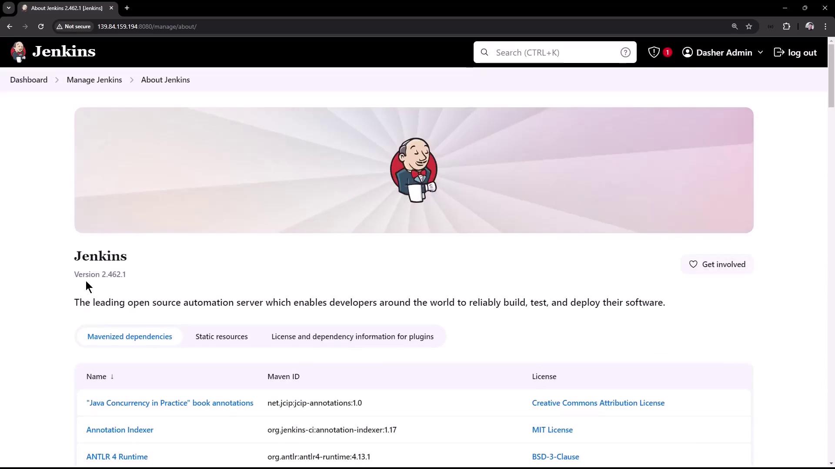Screen dimensions: 835x469
Task: Open the Annotation Indexer link
Action: 120,430
